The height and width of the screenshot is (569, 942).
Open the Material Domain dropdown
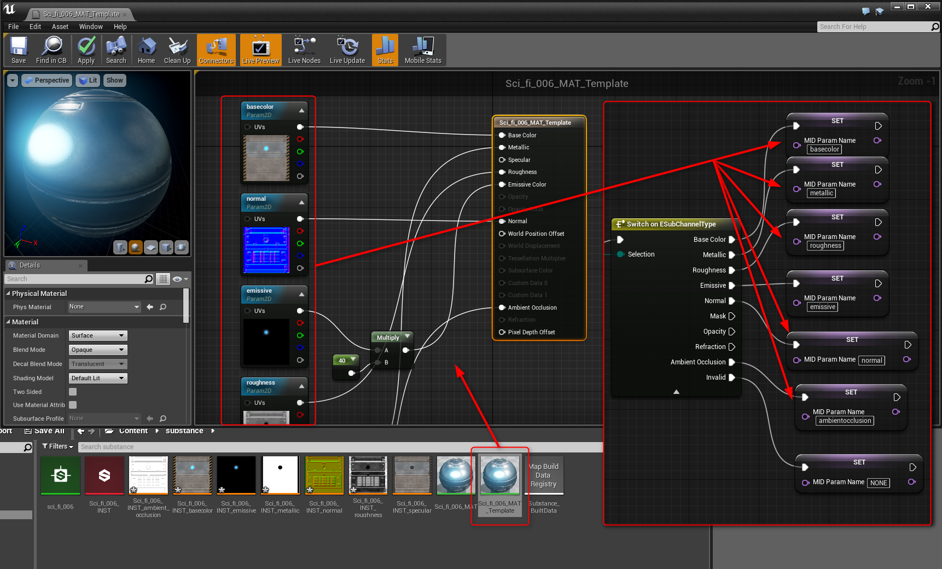[x=98, y=335]
